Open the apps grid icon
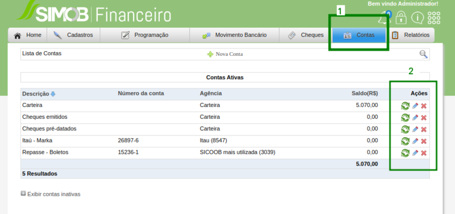 pos(434,18)
